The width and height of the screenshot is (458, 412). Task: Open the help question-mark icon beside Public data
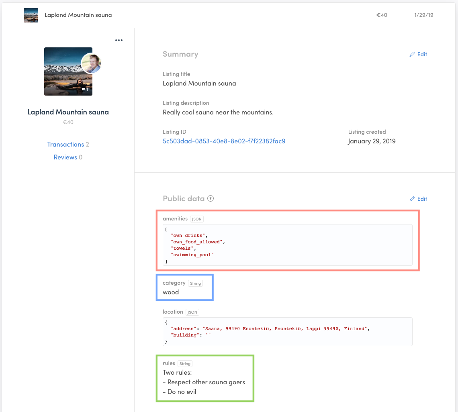pyautogui.click(x=210, y=198)
